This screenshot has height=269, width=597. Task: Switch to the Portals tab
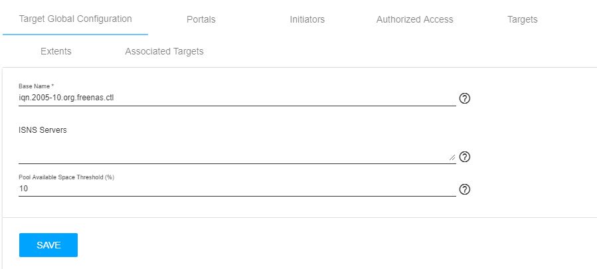[x=201, y=19]
